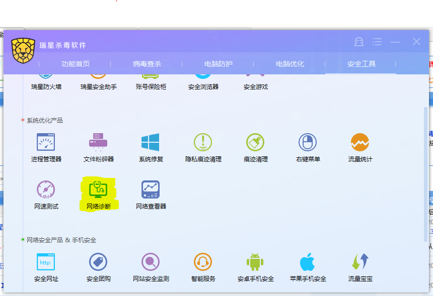The width and height of the screenshot is (433, 296).
Task: Click the 系统优化产品 section heading
Action: (x=44, y=121)
